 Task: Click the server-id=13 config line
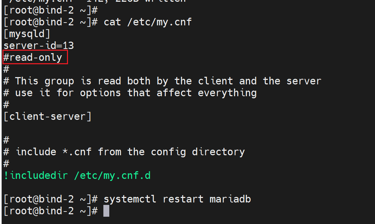click(x=39, y=45)
